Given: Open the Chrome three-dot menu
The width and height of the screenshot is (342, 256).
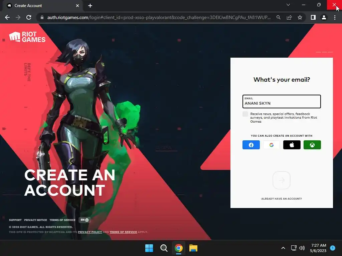Looking at the screenshot, I should point(335,17).
